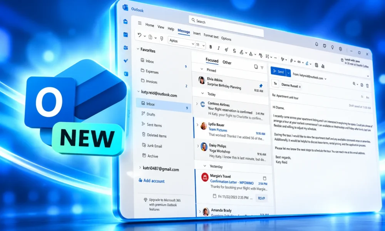Click the text highlight marker icon

[242, 52]
